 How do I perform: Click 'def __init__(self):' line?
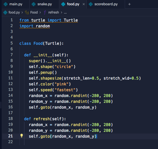[x=46, y=55]
